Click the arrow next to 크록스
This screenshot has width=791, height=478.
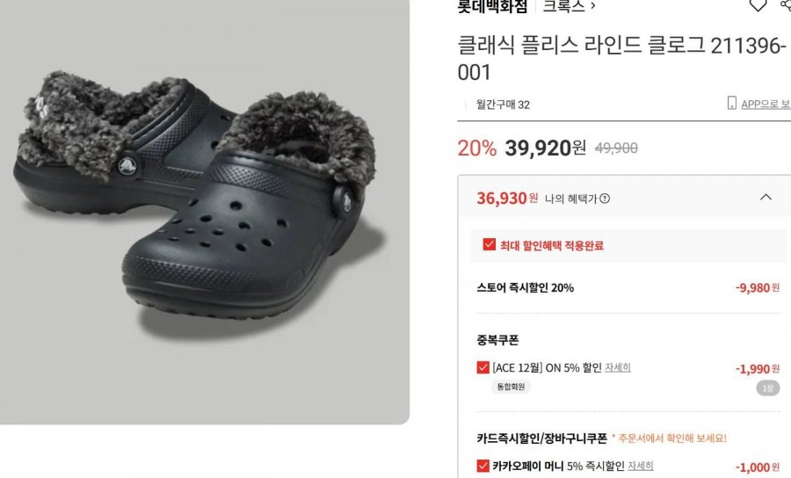592,5
